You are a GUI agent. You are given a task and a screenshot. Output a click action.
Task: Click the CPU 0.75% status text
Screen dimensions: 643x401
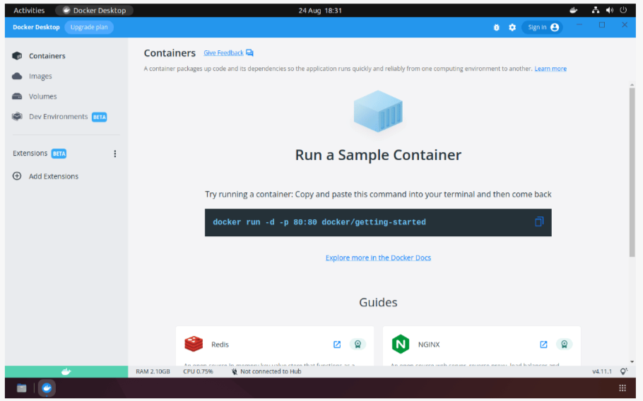(x=198, y=371)
